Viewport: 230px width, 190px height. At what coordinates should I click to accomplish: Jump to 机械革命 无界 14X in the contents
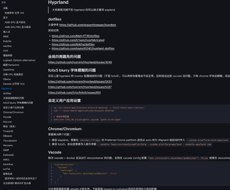click(x=14, y=13)
